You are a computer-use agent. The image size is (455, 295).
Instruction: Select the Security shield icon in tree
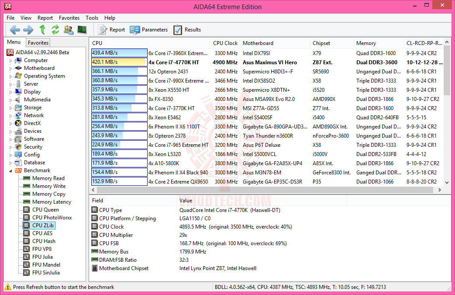[x=18, y=147]
